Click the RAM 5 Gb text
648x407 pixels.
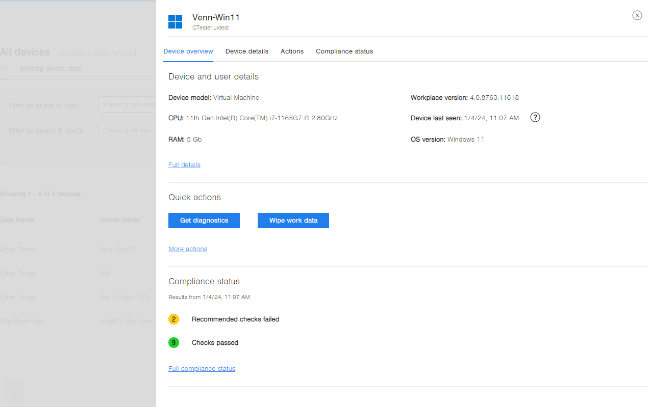pyautogui.click(x=185, y=140)
